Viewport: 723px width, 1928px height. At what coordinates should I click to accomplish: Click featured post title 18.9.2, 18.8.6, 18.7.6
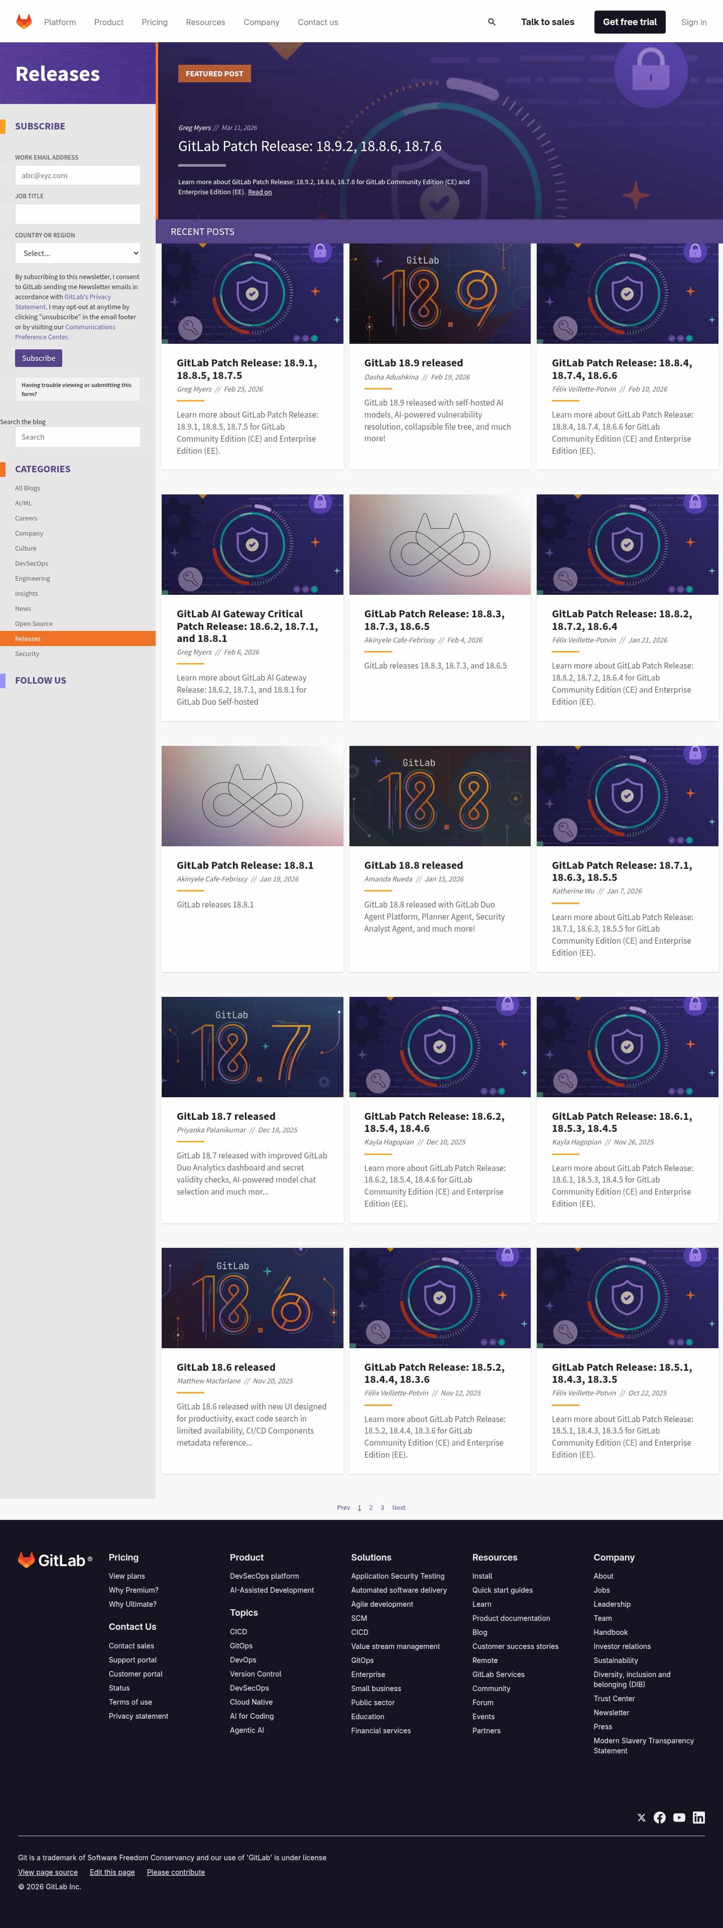[310, 146]
